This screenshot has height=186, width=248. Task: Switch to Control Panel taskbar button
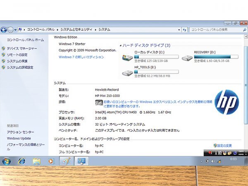81,161
